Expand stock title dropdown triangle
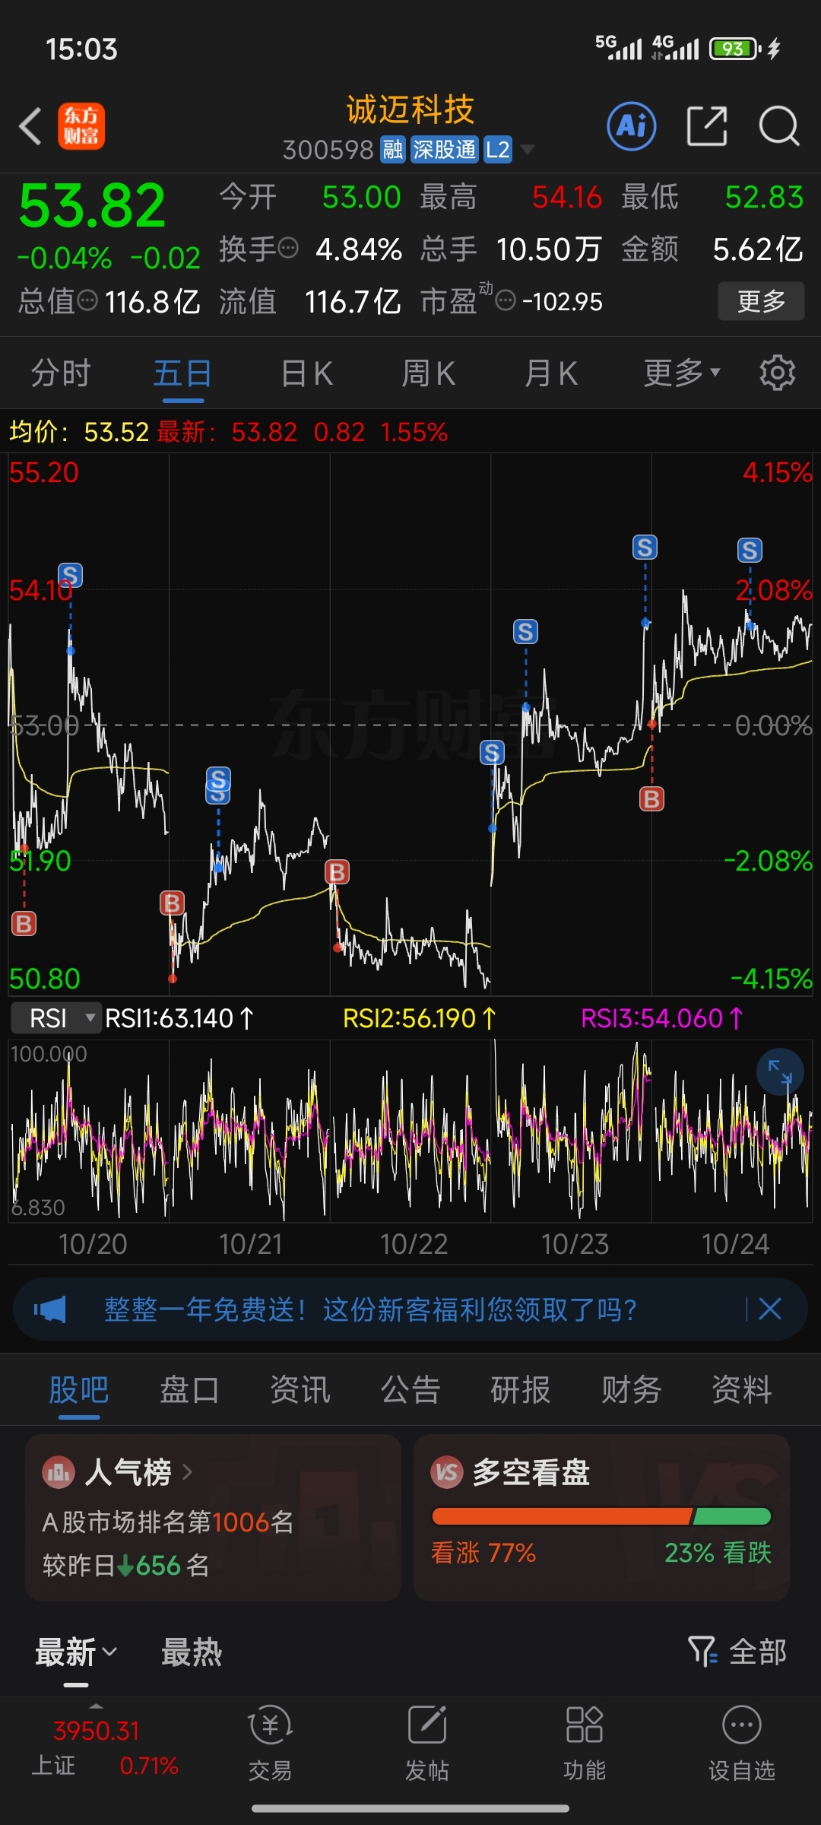The height and width of the screenshot is (1825, 821). pos(527,149)
